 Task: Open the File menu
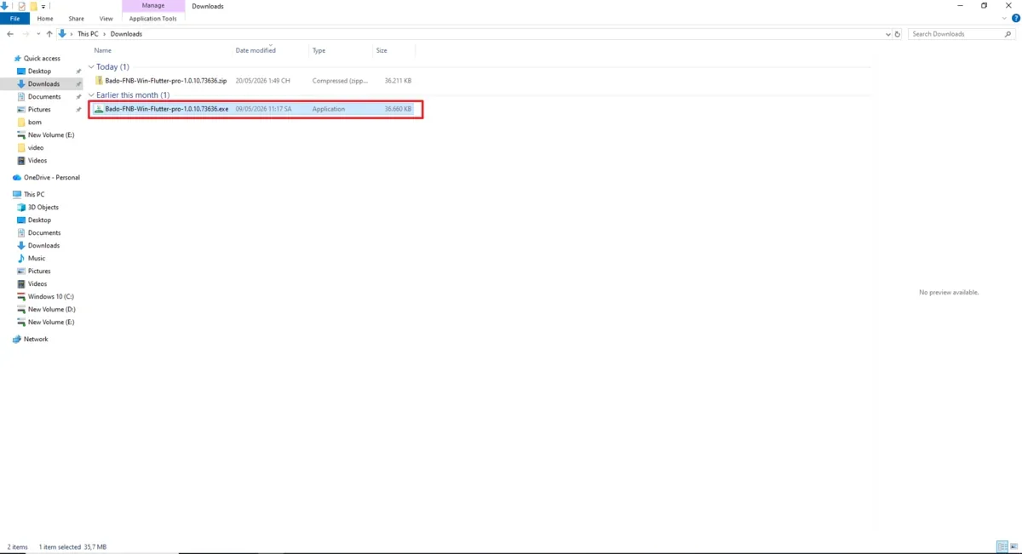pos(14,19)
